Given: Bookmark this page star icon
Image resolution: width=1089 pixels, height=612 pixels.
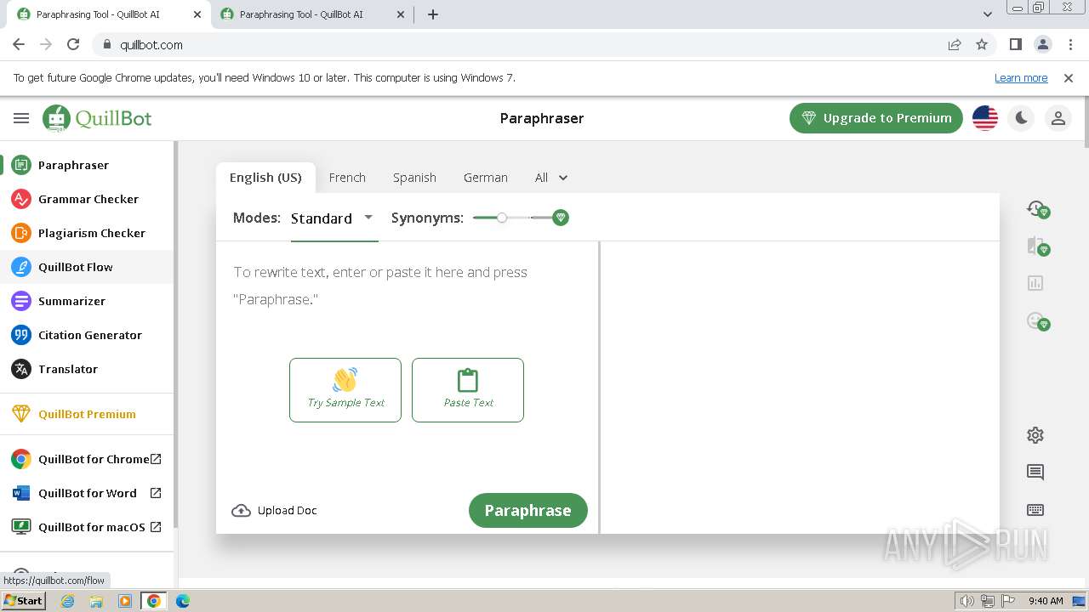Looking at the screenshot, I should (x=982, y=45).
